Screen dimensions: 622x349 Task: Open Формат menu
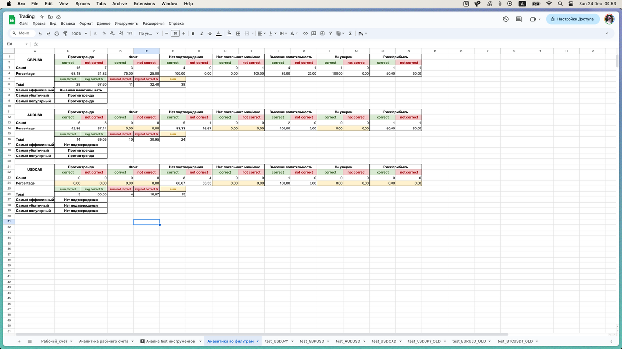click(x=86, y=23)
